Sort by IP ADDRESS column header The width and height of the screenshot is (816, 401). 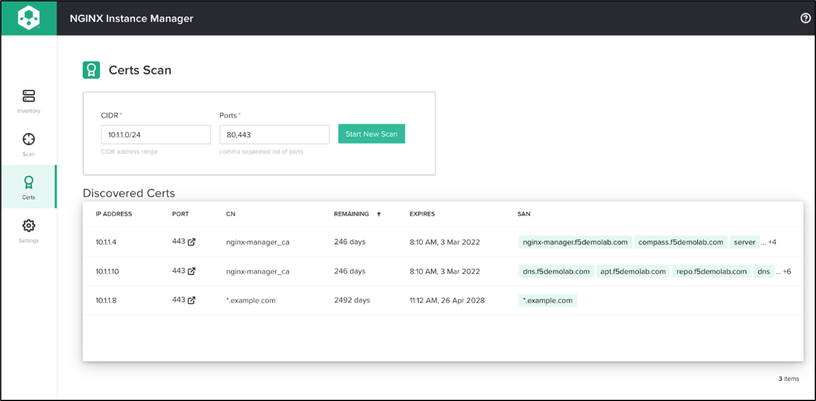(x=114, y=214)
